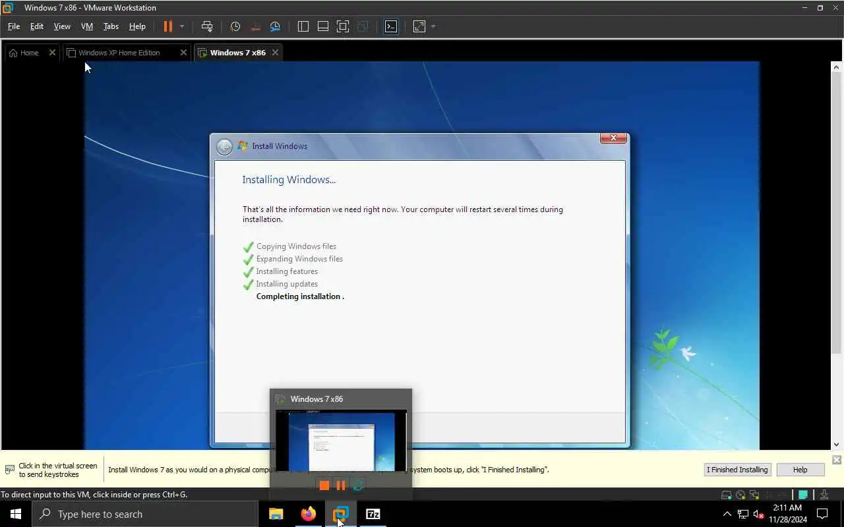Close the Install Windows dialog
The height and width of the screenshot is (527, 844).
[x=613, y=138]
